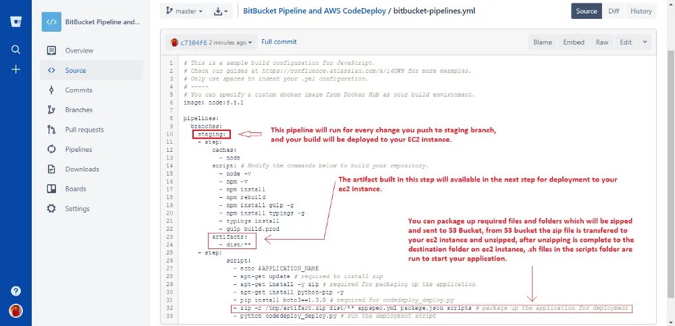The width and height of the screenshot is (675, 326).
Task: Click the Full commit link
Action: tap(279, 42)
